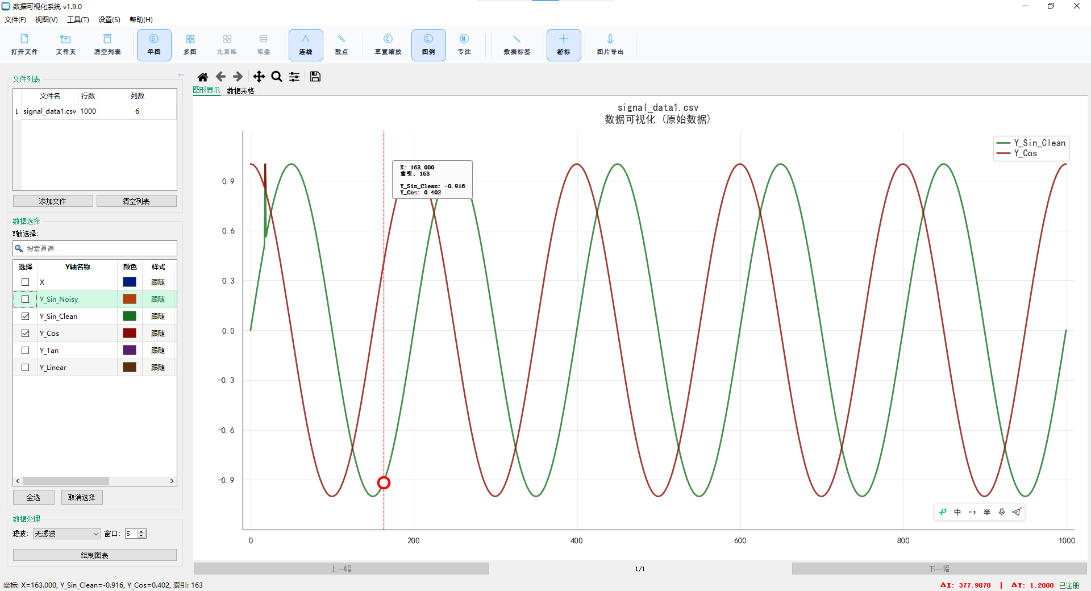The height and width of the screenshot is (591, 1091).
Task: Click the 全选 select all button
Action: click(34, 497)
